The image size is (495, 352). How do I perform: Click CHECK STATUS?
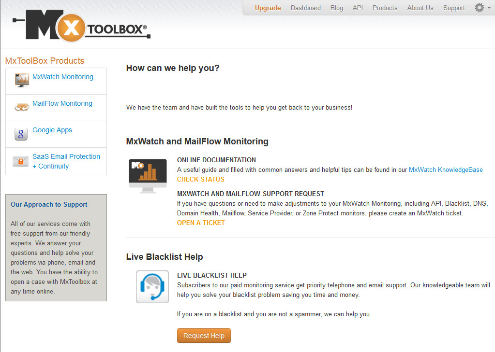point(200,179)
